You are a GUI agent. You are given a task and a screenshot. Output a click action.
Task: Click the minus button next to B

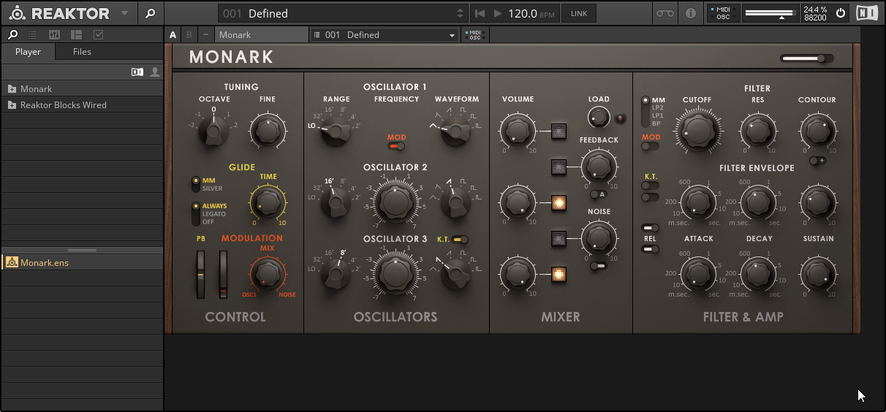pyautogui.click(x=205, y=34)
